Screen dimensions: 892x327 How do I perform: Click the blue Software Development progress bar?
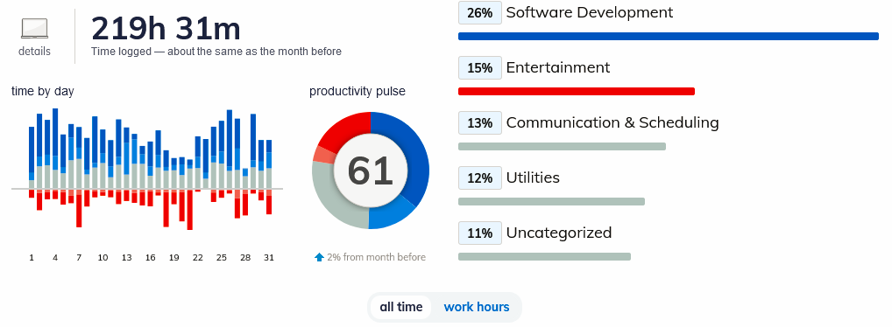click(669, 37)
